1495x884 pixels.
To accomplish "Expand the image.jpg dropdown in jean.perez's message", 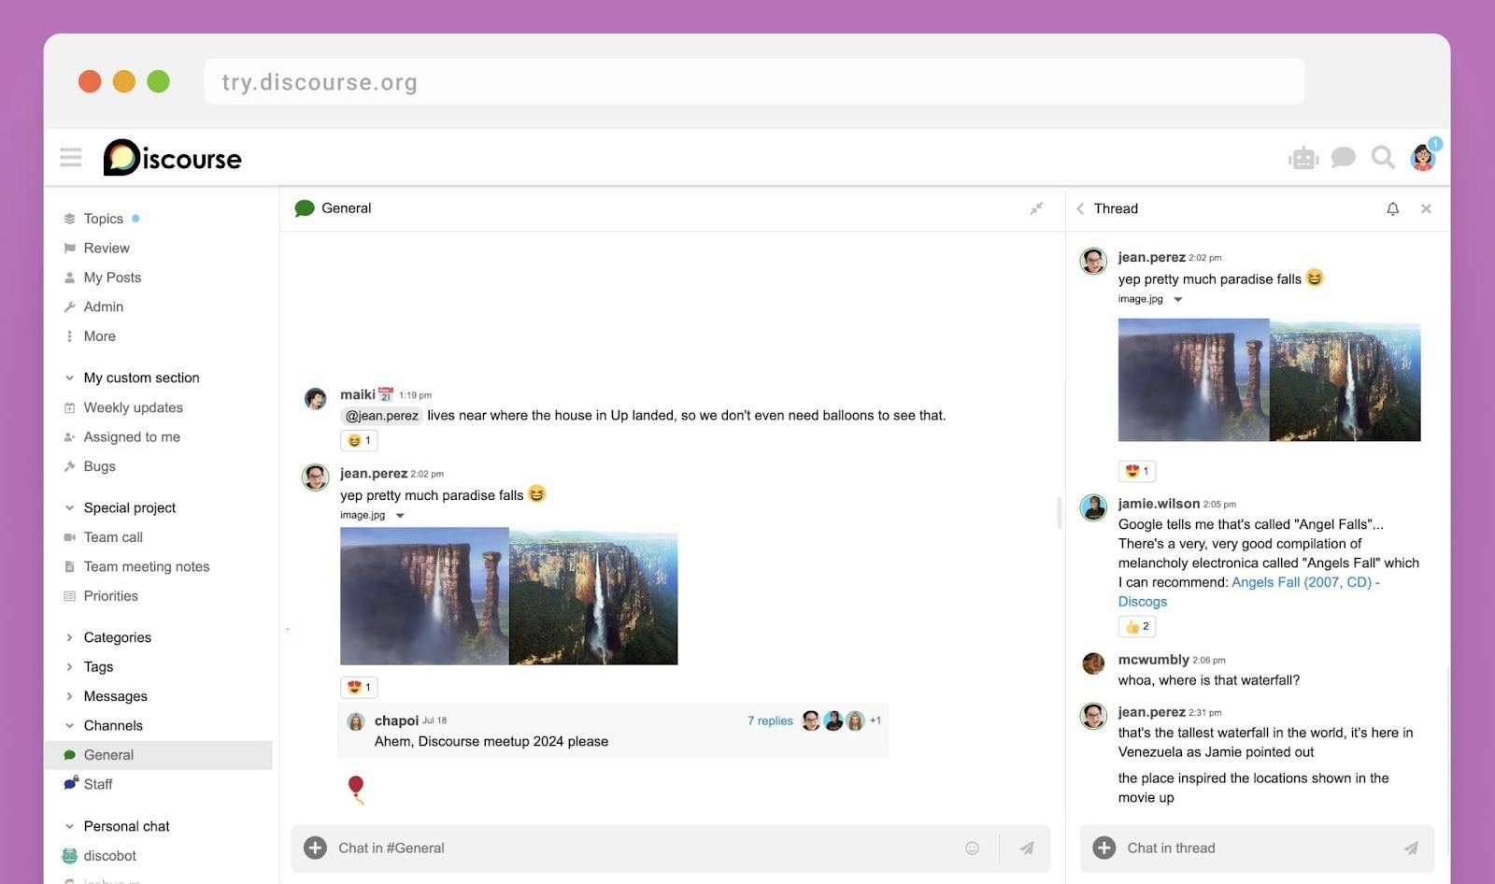I will [x=400, y=515].
